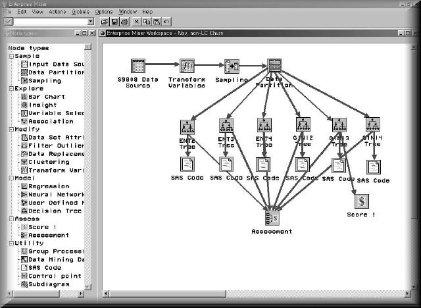Open the Actions menu
Viewport: 421px width, 308px height.
point(57,12)
